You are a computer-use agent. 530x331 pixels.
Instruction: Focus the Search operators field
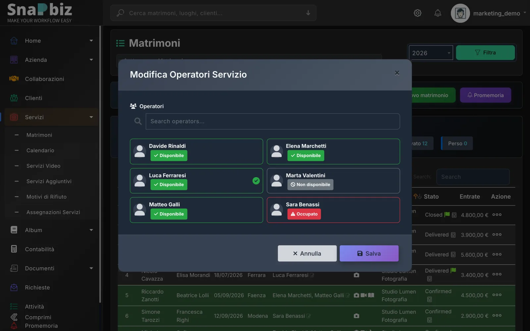pyautogui.click(x=273, y=121)
